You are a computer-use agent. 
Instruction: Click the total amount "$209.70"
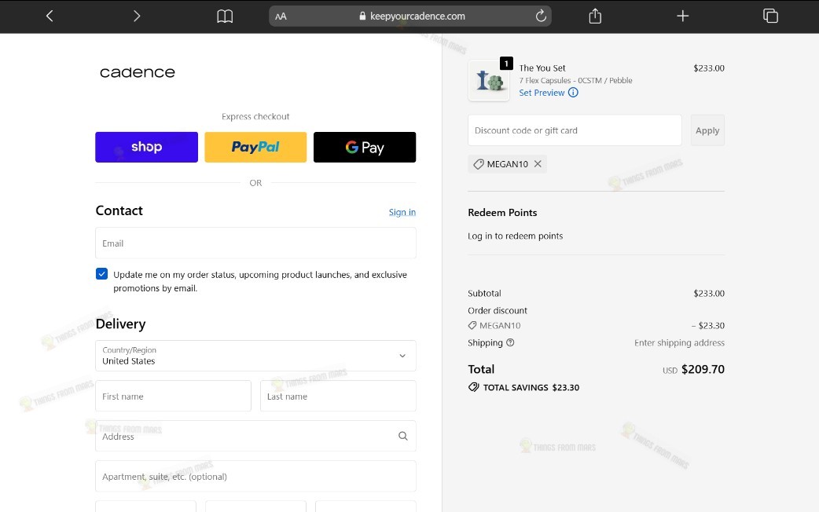click(x=703, y=369)
